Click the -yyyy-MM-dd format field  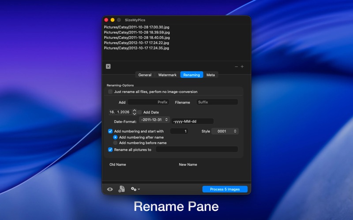tap(192, 121)
